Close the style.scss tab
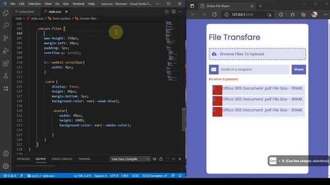The image size is (330, 185). click(67, 12)
